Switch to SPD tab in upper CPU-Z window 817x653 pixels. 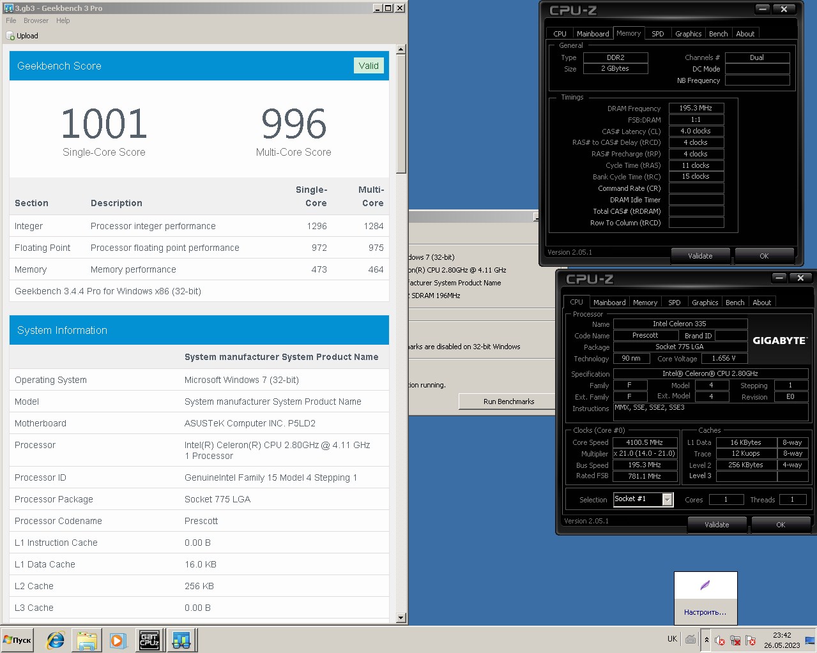[x=658, y=34]
